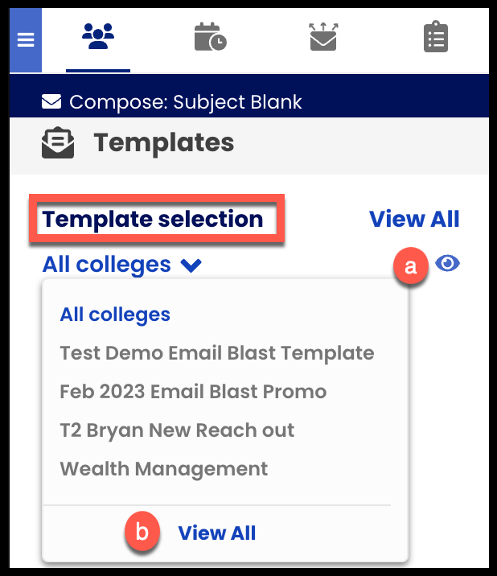Select the contacts people icon
The width and height of the screenshot is (497, 576).
coord(98,38)
